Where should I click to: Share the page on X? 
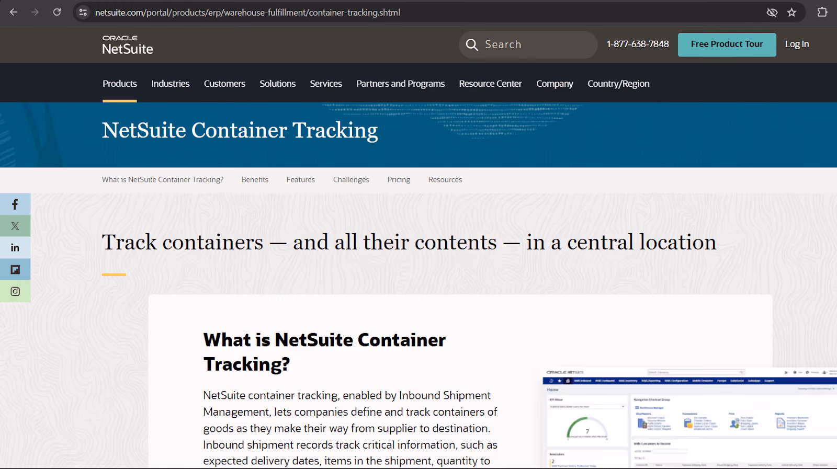15,226
